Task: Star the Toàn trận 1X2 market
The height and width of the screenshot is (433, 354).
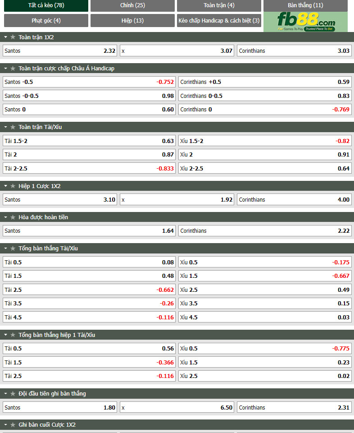Action: [x=13, y=37]
